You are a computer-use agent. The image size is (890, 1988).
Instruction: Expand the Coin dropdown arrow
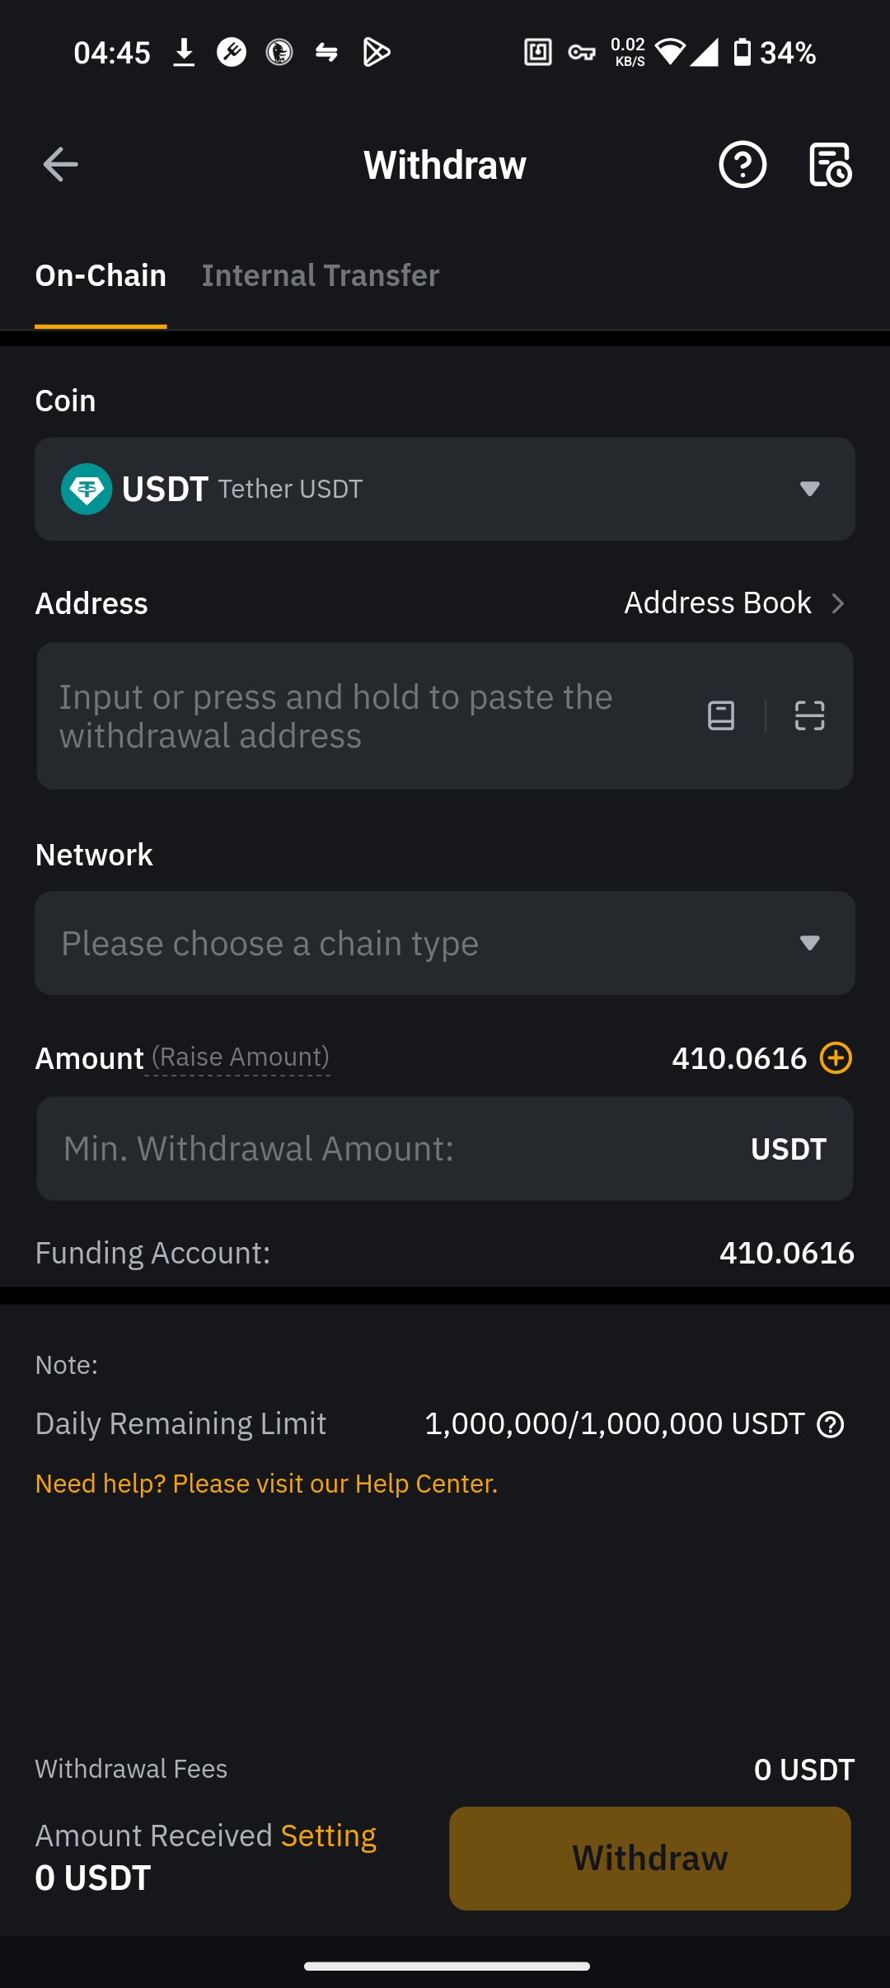click(x=809, y=489)
